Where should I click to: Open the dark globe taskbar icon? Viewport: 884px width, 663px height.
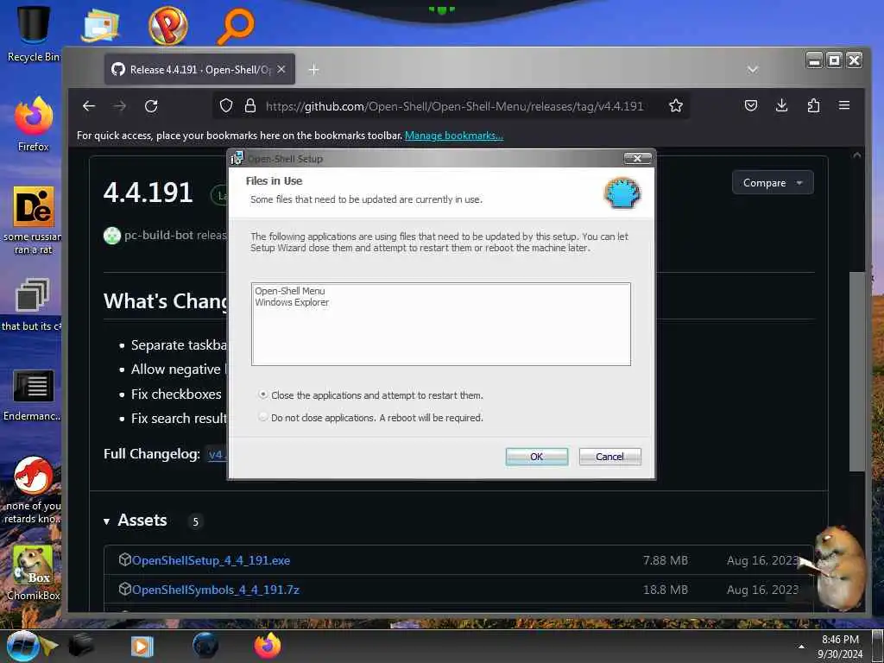(205, 646)
